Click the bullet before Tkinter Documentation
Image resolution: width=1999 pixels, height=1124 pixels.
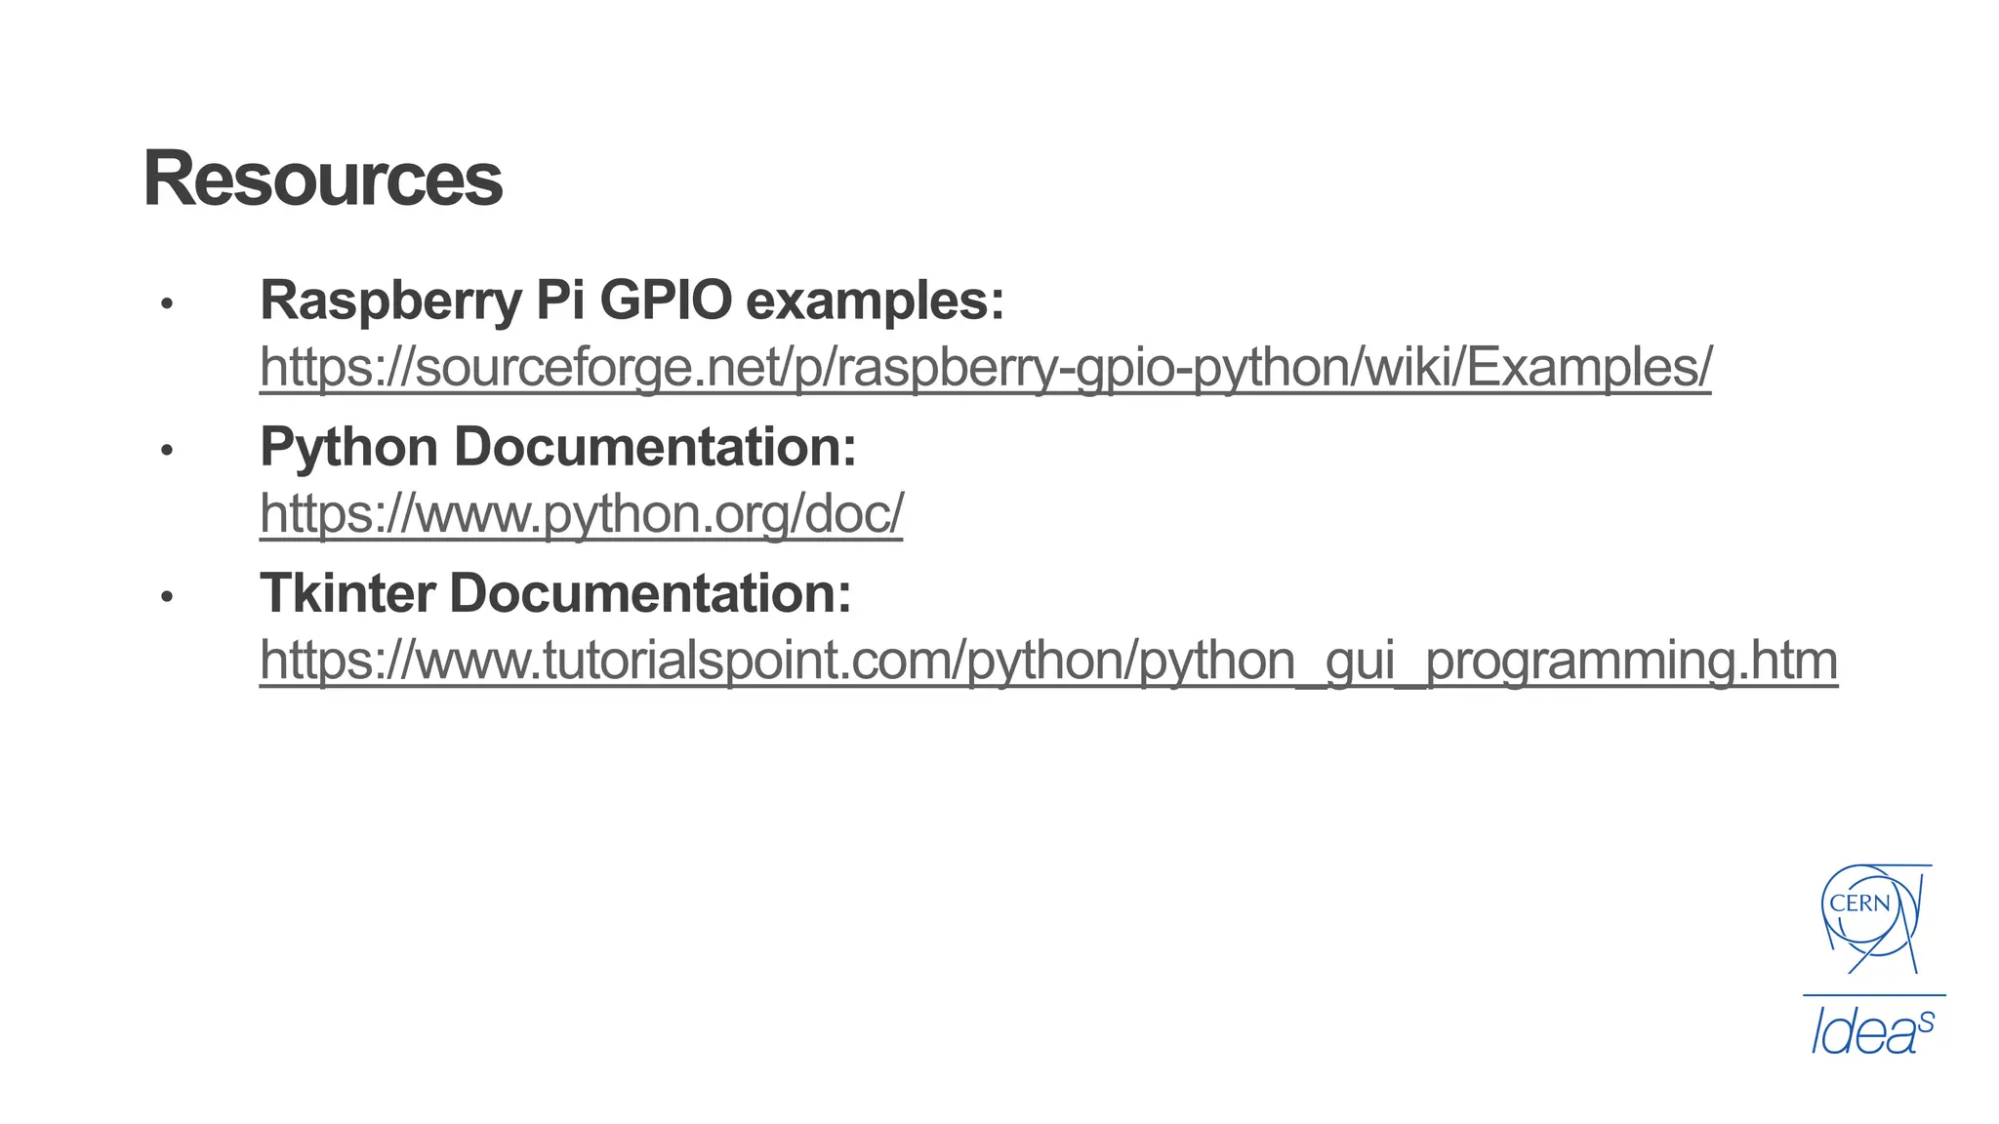click(x=167, y=596)
